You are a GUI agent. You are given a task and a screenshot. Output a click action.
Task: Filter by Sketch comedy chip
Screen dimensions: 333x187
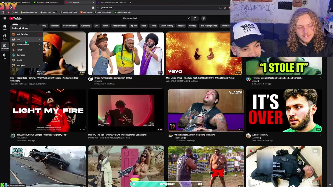(167, 26)
